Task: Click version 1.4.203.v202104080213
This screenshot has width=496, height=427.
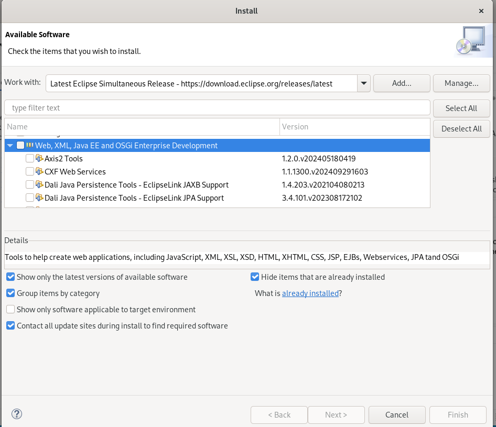Action: [x=323, y=184]
